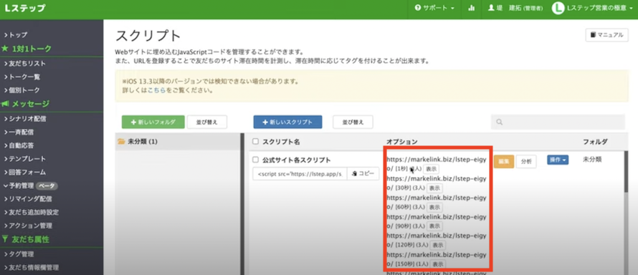The image size is (638, 275).
Task: Open the 堤 建拓 user account menu
Action: point(515,8)
